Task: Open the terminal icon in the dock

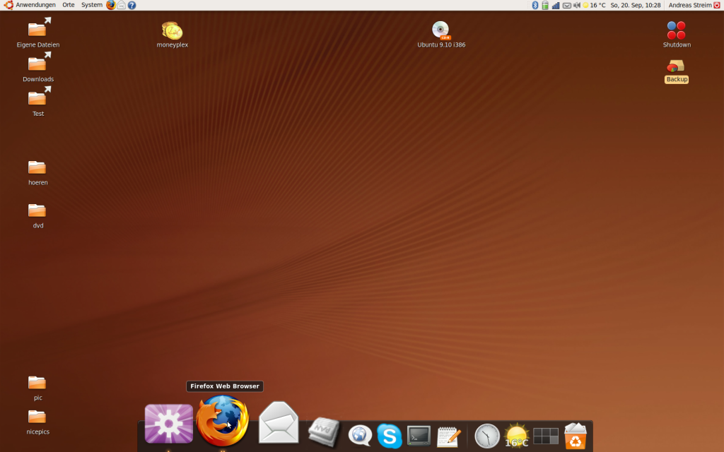Action: [419, 436]
